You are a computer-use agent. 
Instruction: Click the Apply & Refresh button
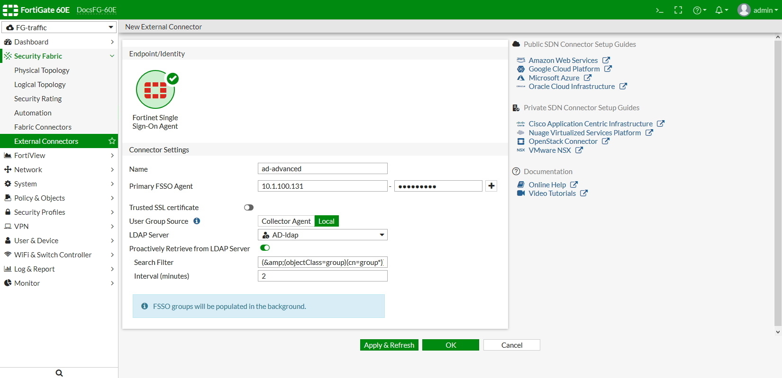pos(389,345)
